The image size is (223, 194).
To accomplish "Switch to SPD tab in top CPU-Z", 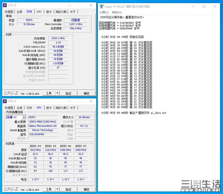I will [x=39, y=12].
